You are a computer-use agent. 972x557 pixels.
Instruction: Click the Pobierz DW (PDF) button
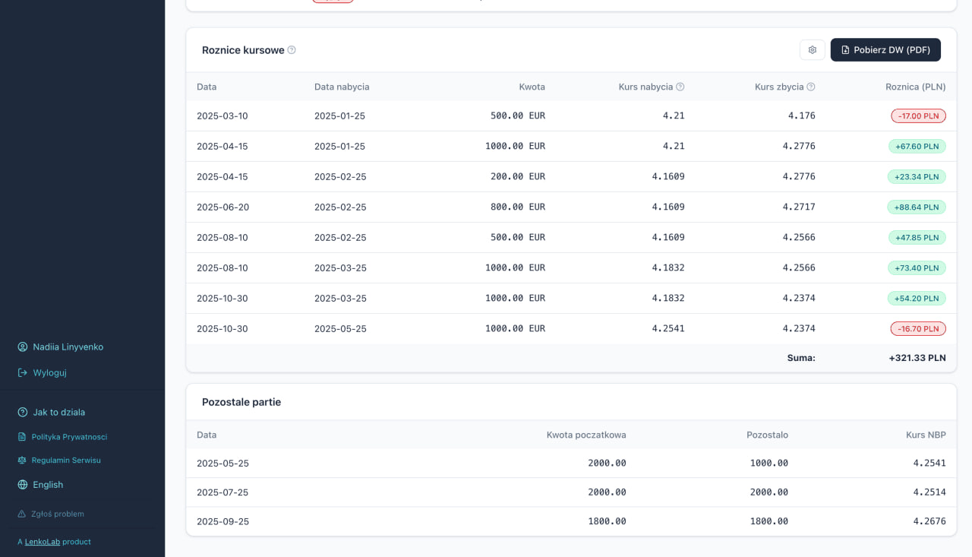(885, 50)
